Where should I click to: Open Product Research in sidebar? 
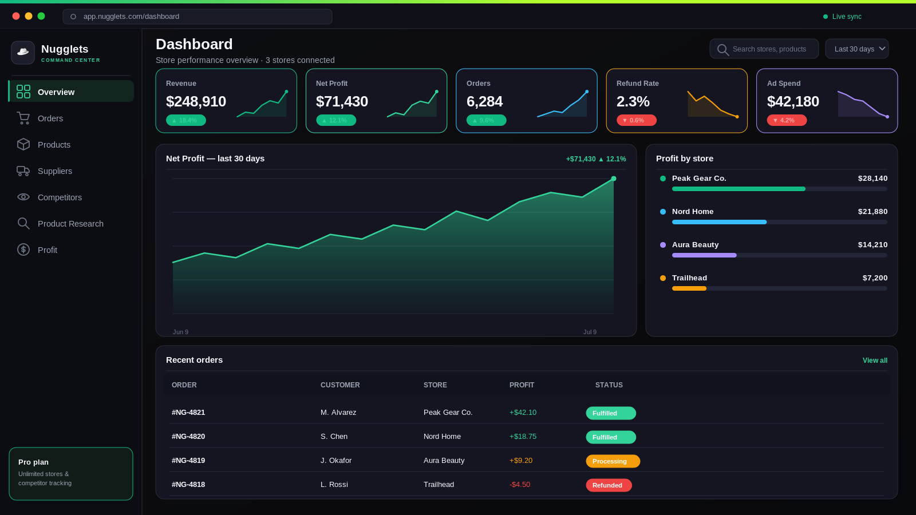tap(71, 223)
